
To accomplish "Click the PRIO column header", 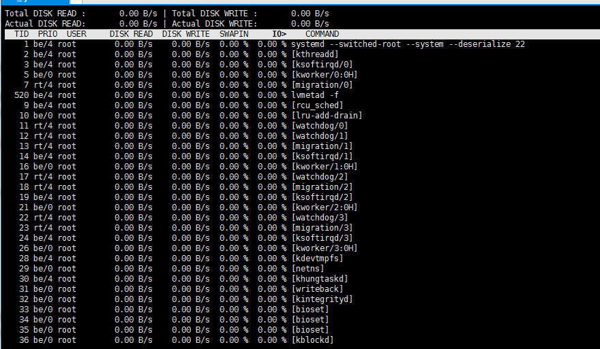I will tap(48, 34).
